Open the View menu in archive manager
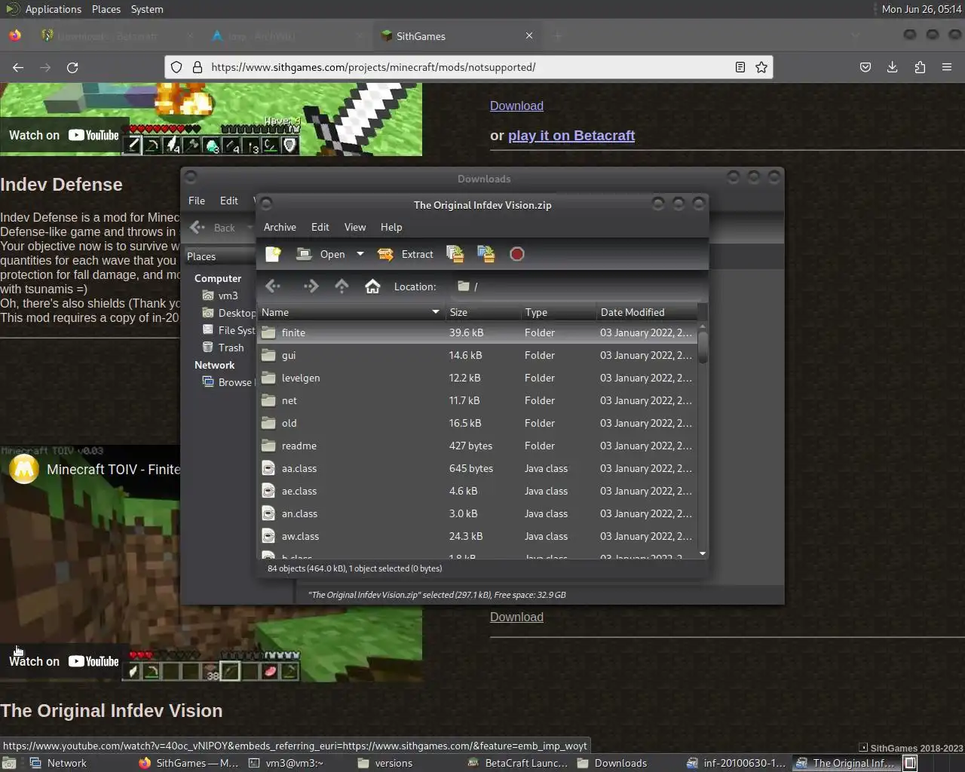The height and width of the screenshot is (772, 965). tap(355, 227)
